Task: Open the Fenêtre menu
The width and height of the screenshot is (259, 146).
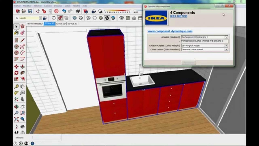Action: [x=76, y=6]
